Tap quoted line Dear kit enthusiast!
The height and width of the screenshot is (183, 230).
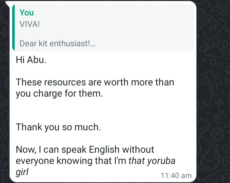tap(57, 44)
